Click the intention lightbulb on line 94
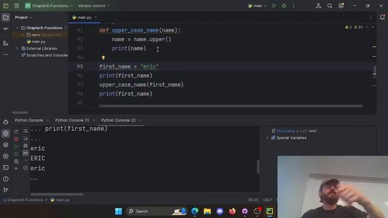The width and height of the screenshot is (388, 218). (103, 58)
